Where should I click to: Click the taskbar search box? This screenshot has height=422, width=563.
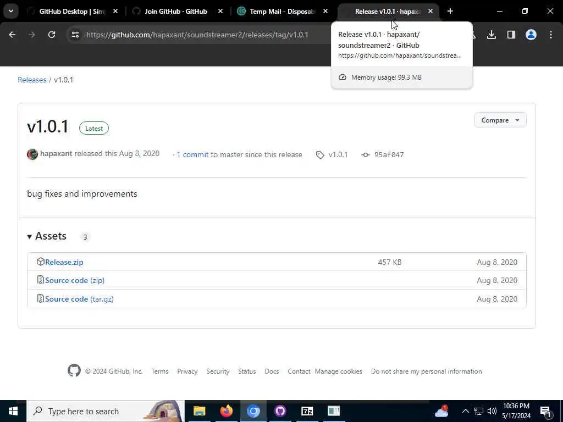click(106, 411)
